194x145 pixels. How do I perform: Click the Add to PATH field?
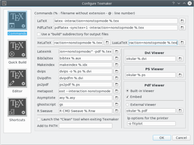[85, 126]
